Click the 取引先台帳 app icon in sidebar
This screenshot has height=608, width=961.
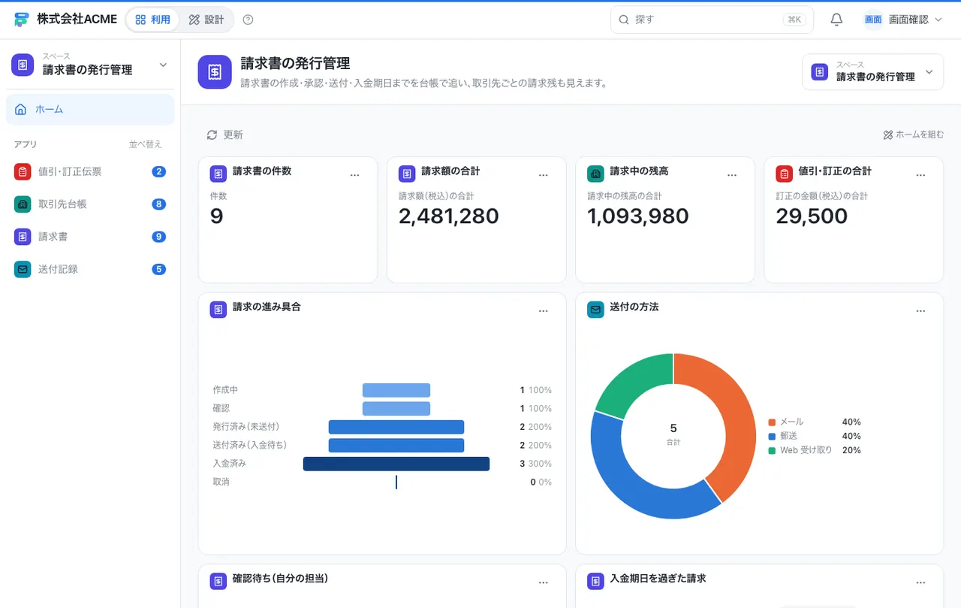click(x=23, y=204)
